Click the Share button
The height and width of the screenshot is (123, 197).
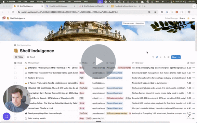(x=182, y=18)
